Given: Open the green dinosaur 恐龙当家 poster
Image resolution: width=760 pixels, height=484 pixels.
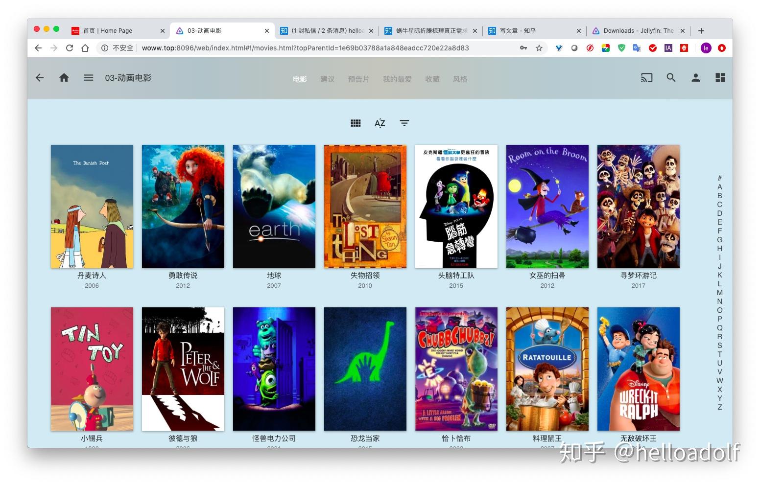Looking at the screenshot, I should (365, 369).
